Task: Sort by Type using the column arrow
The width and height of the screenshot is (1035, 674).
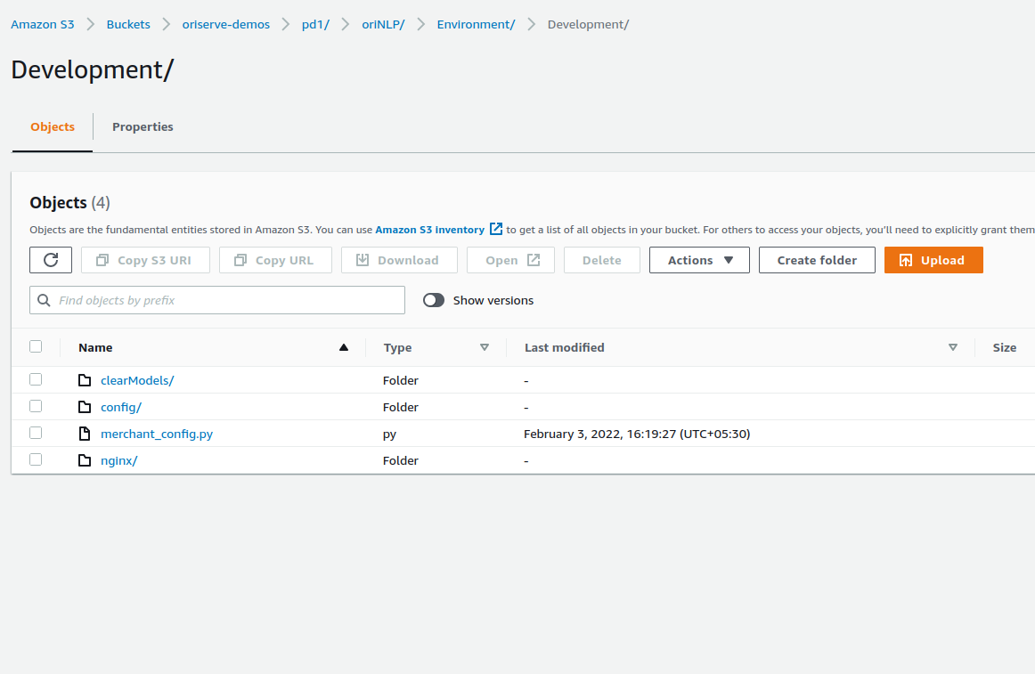Action: tap(485, 347)
